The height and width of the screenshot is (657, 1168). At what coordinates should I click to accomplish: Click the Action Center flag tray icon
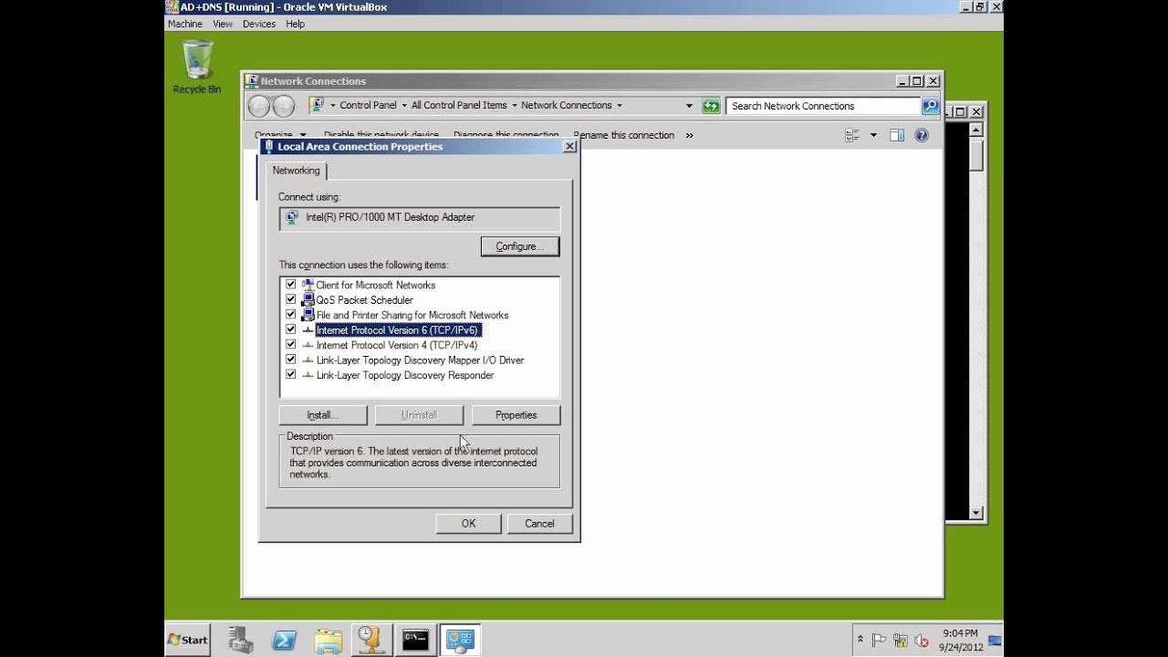(x=880, y=641)
